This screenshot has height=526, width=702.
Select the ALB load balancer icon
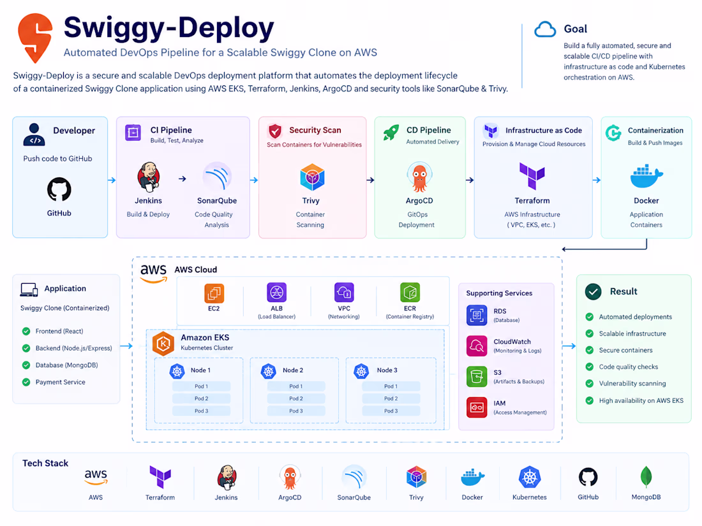277,293
